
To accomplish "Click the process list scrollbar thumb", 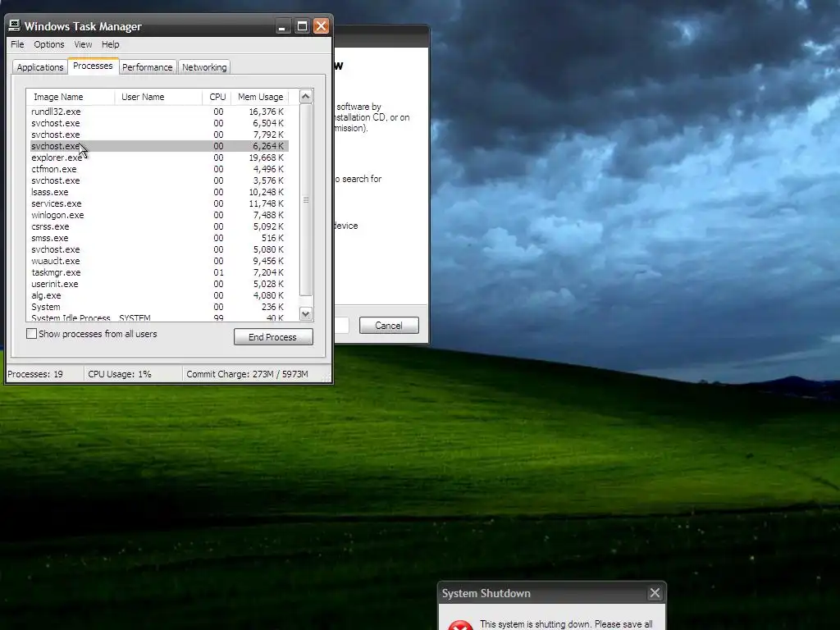I will click(306, 200).
